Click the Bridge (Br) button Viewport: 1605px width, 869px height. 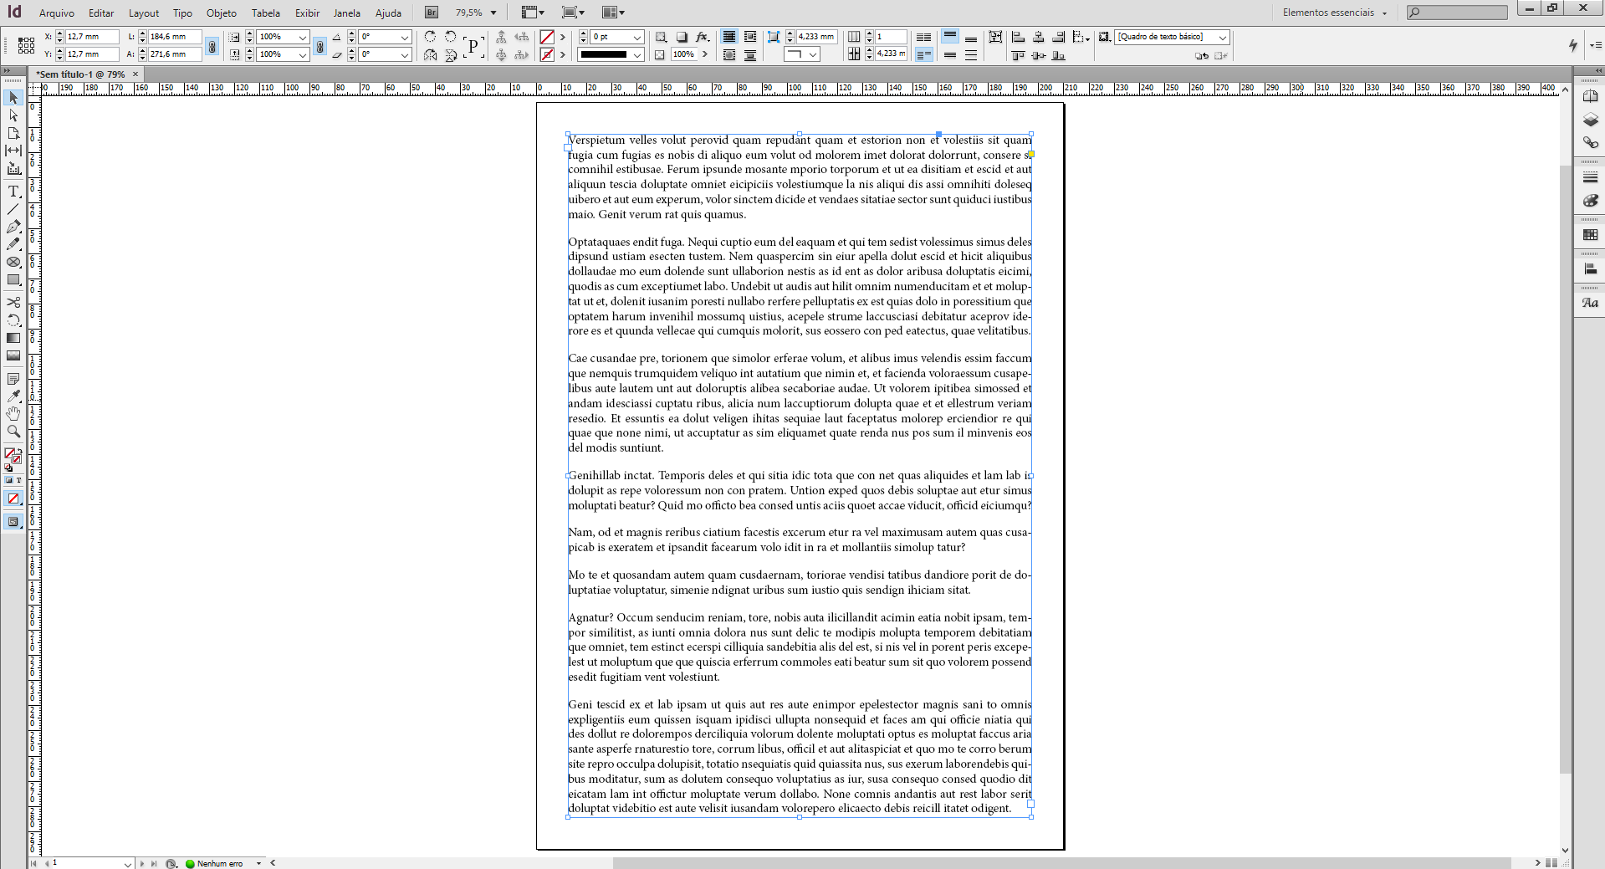[x=431, y=13]
